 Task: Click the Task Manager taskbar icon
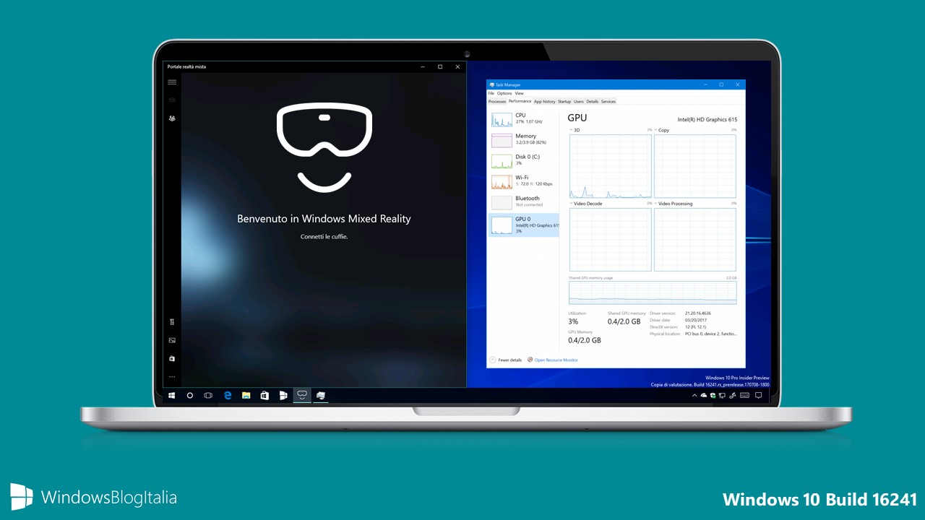[321, 396]
